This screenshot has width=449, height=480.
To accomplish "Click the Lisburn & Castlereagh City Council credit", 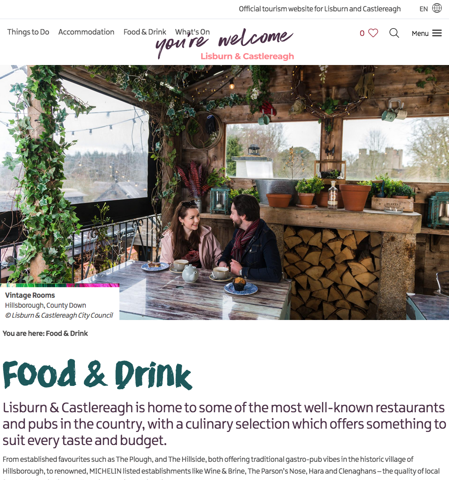I will tap(59, 315).
